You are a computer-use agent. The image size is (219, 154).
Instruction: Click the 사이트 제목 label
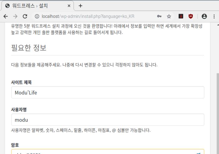coord(21,82)
